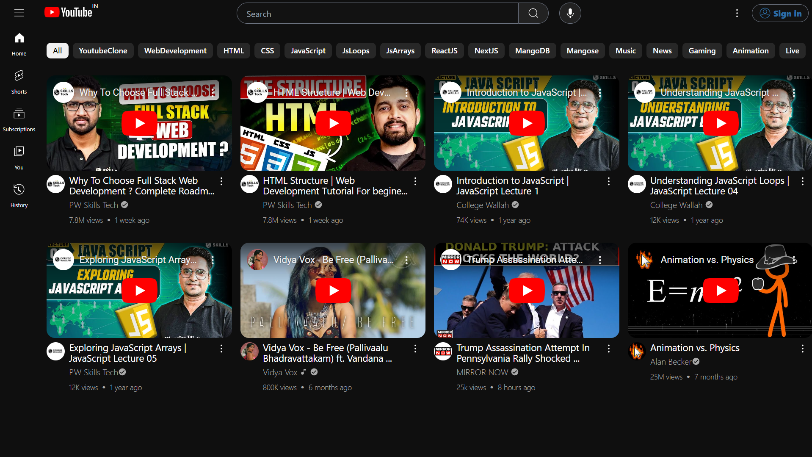Open PW Skills Tech channel under HTML Structure
Viewport: 812px width, 457px height.
pyautogui.click(x=287, y=205)
